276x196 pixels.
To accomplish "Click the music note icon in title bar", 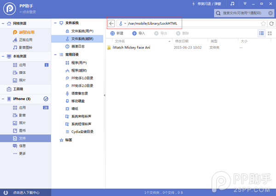I will (x=232, y=4).
